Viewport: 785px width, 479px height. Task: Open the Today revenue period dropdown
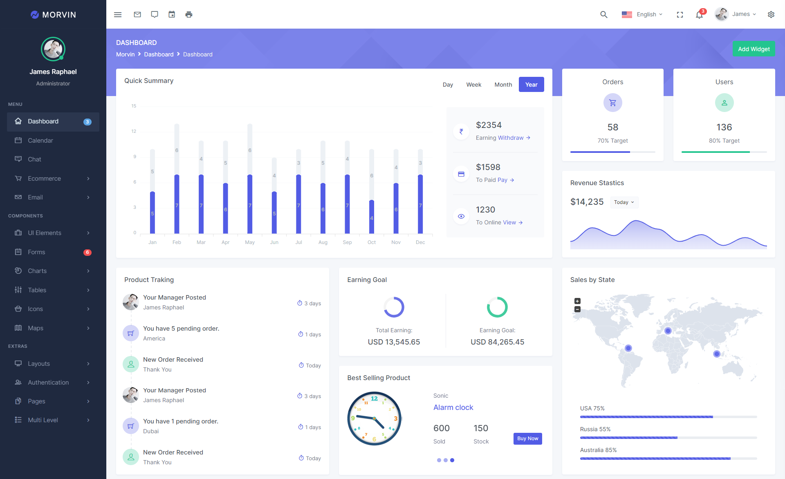click(x=624, y=202)
